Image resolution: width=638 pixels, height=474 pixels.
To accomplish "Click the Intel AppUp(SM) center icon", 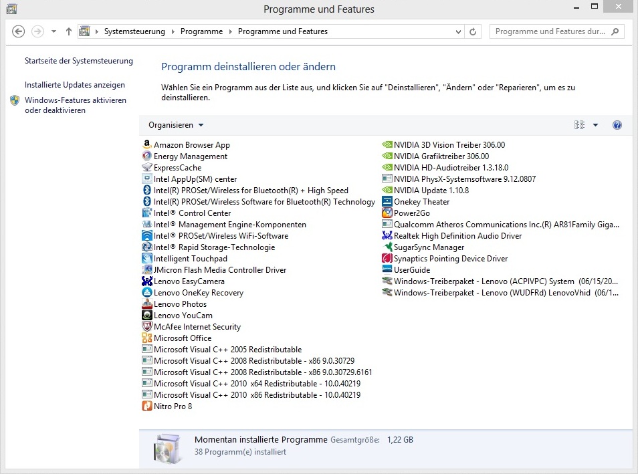I will 147,179.
